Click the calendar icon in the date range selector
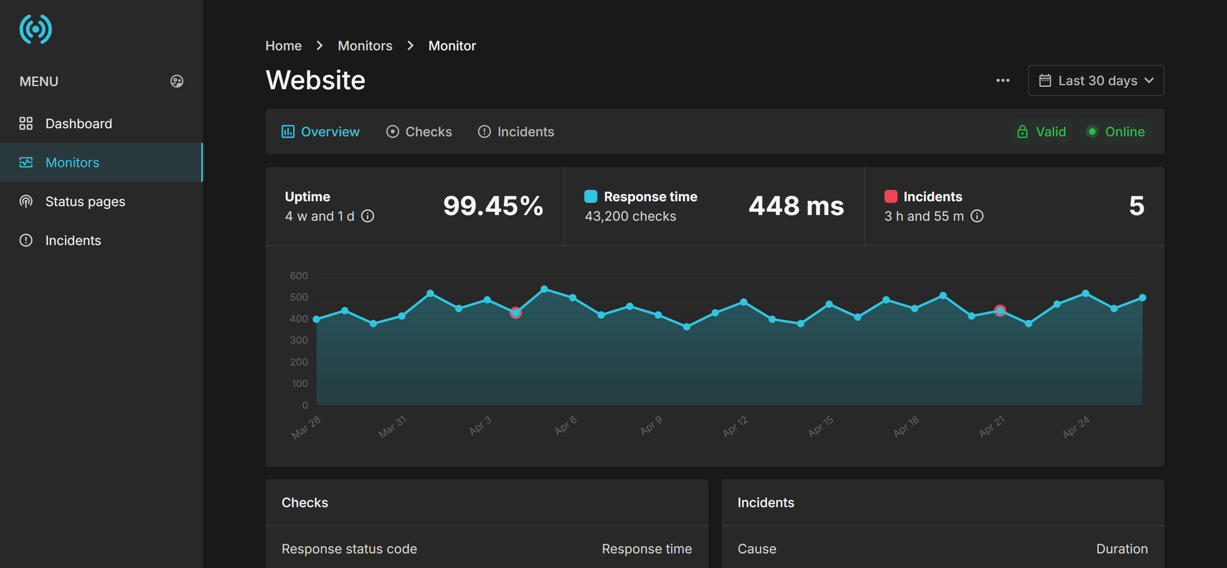The image size is (1227, 568). [1046, 80]
